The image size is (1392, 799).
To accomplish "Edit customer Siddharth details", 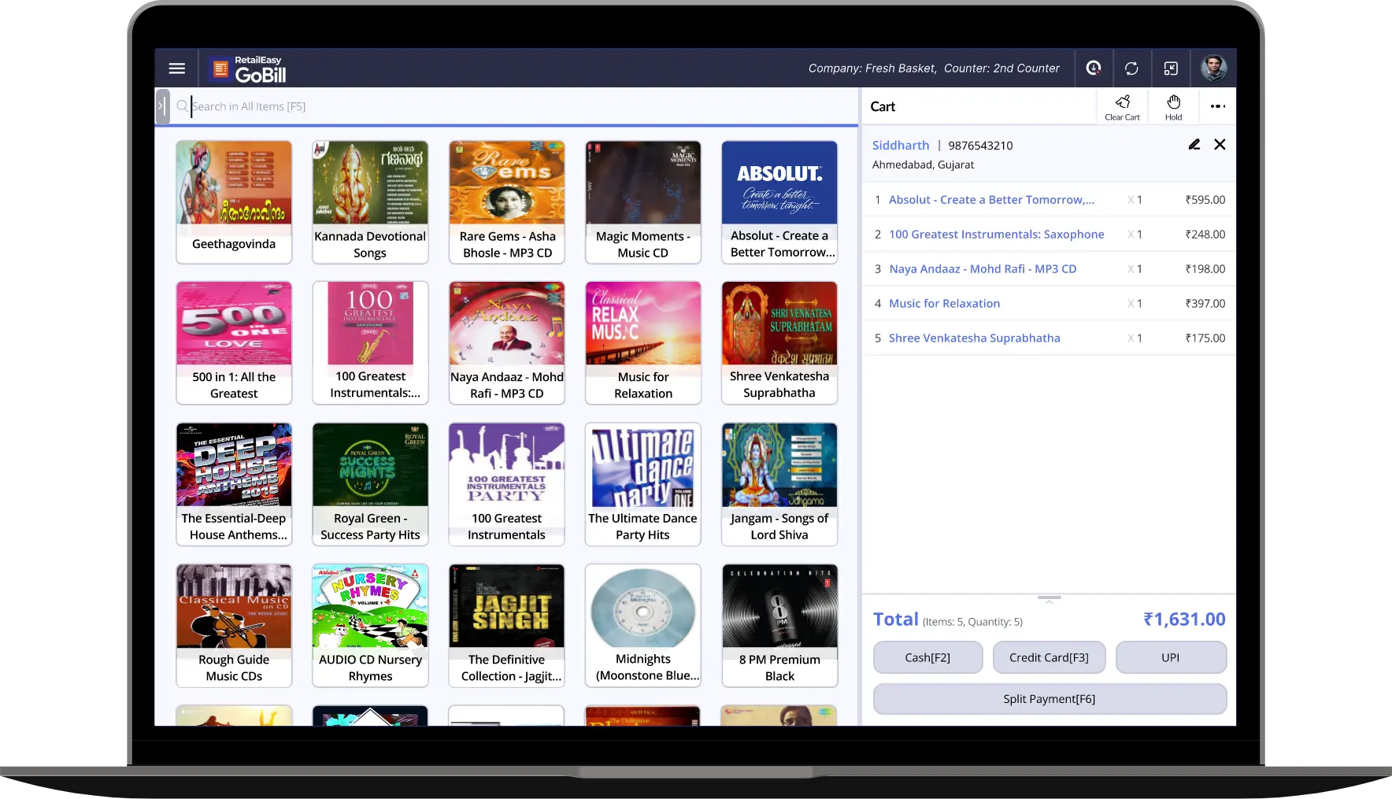I will [1194, 145].
